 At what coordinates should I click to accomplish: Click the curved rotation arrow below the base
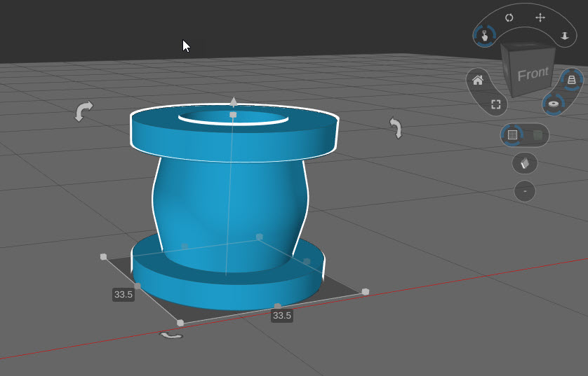(x=171, y=335)
